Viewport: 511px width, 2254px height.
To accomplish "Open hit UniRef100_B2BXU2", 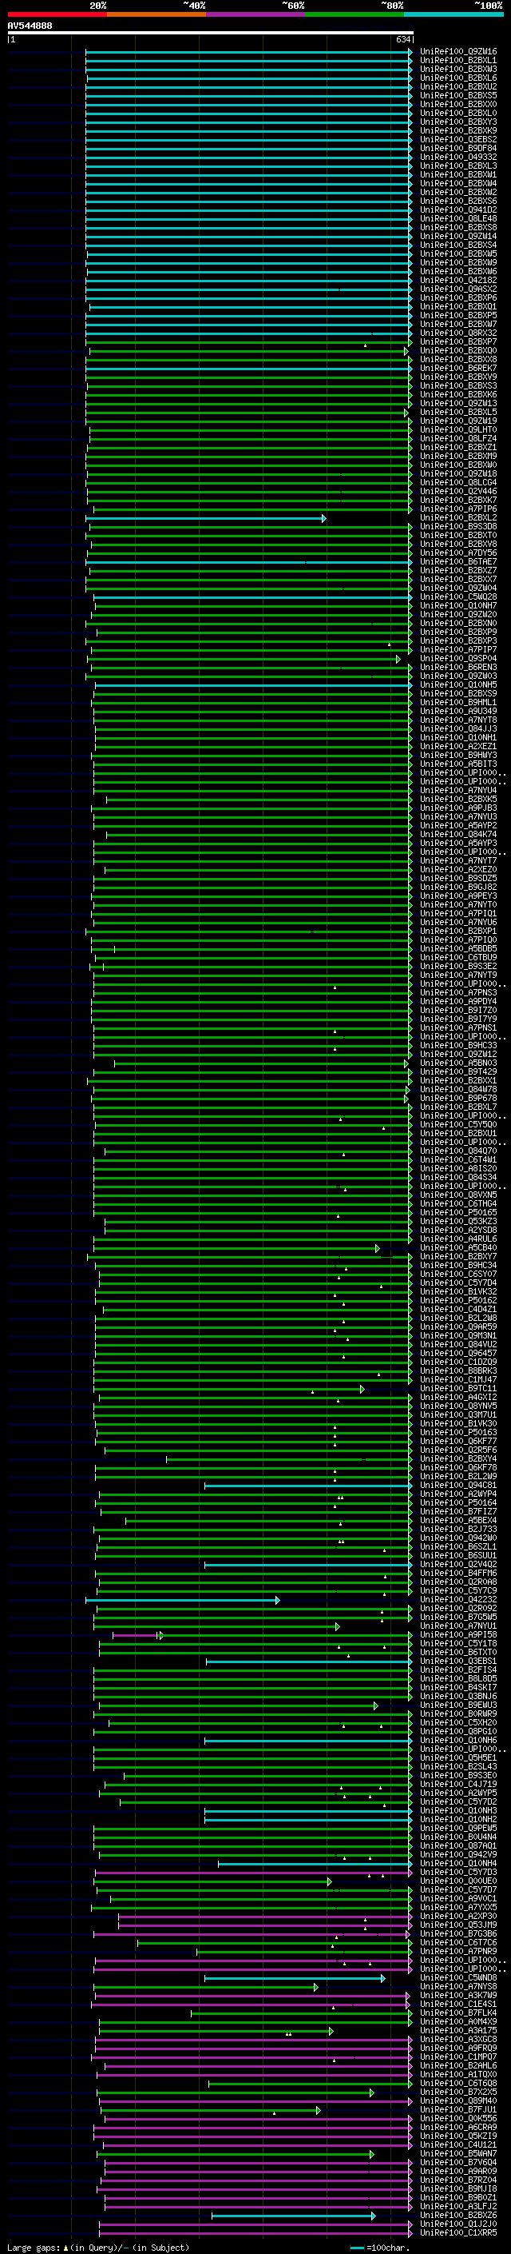I will [458, 86].
